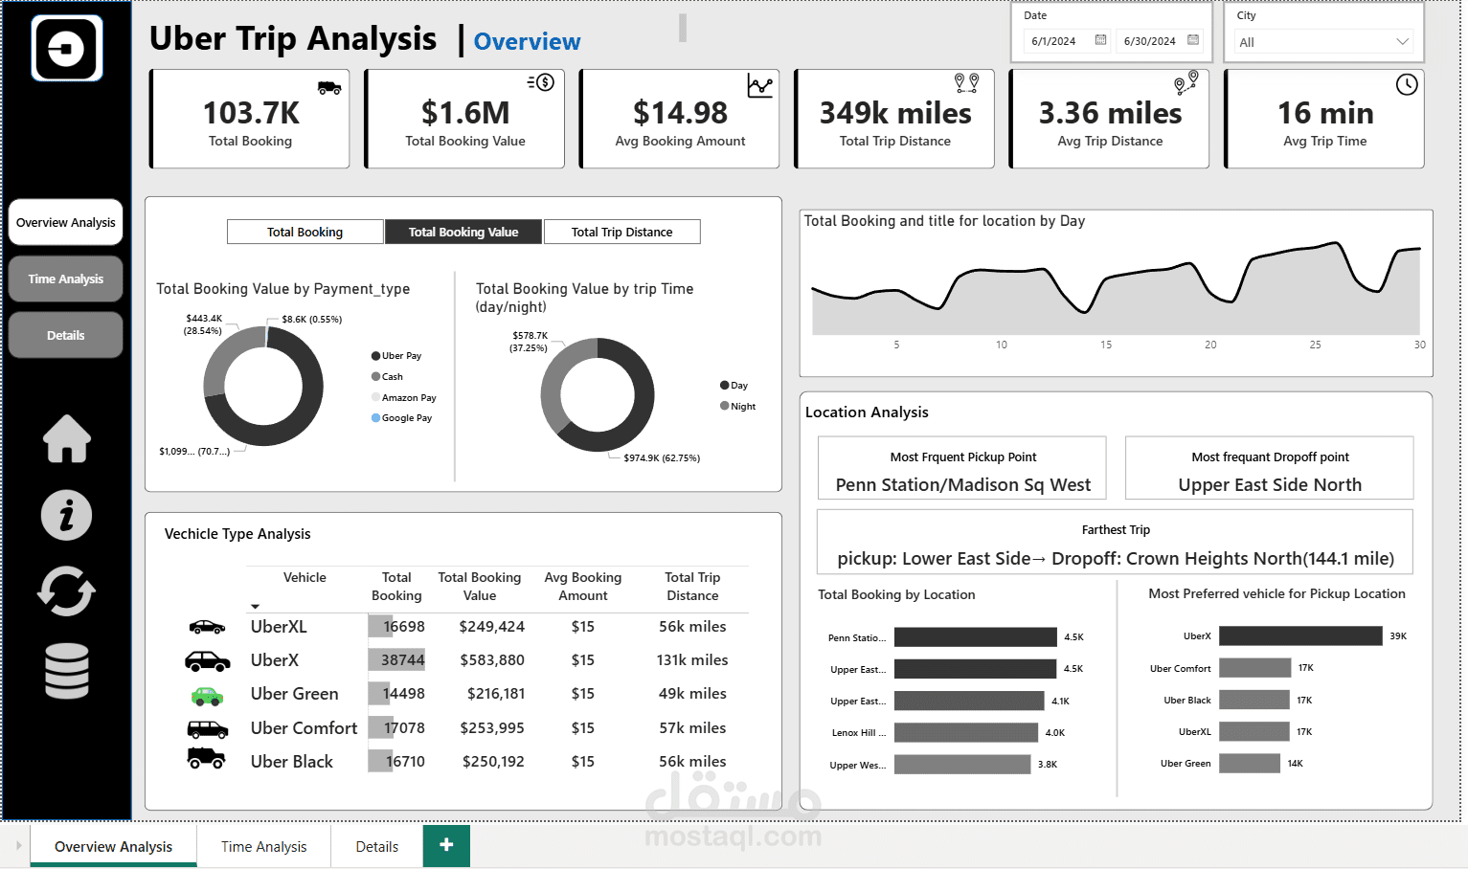The image size is (1468, 869).
Task: Click the Penn Station/Madison Sq West pickup card
Action: 962,468
